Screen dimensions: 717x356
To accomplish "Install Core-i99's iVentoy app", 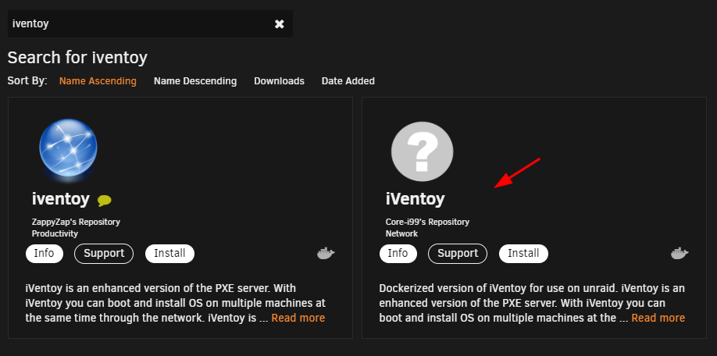I will (x=523, y=254).
